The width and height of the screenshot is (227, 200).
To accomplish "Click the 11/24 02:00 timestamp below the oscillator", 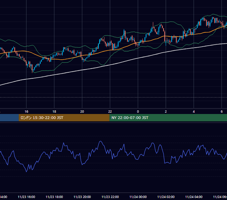I will 166,197.
